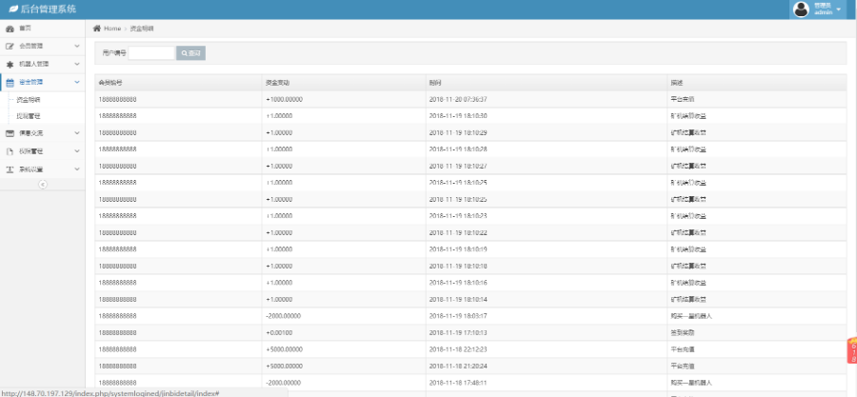
Task: Collapse the 资金管理 chevron
Action: (x=77, y=83)
